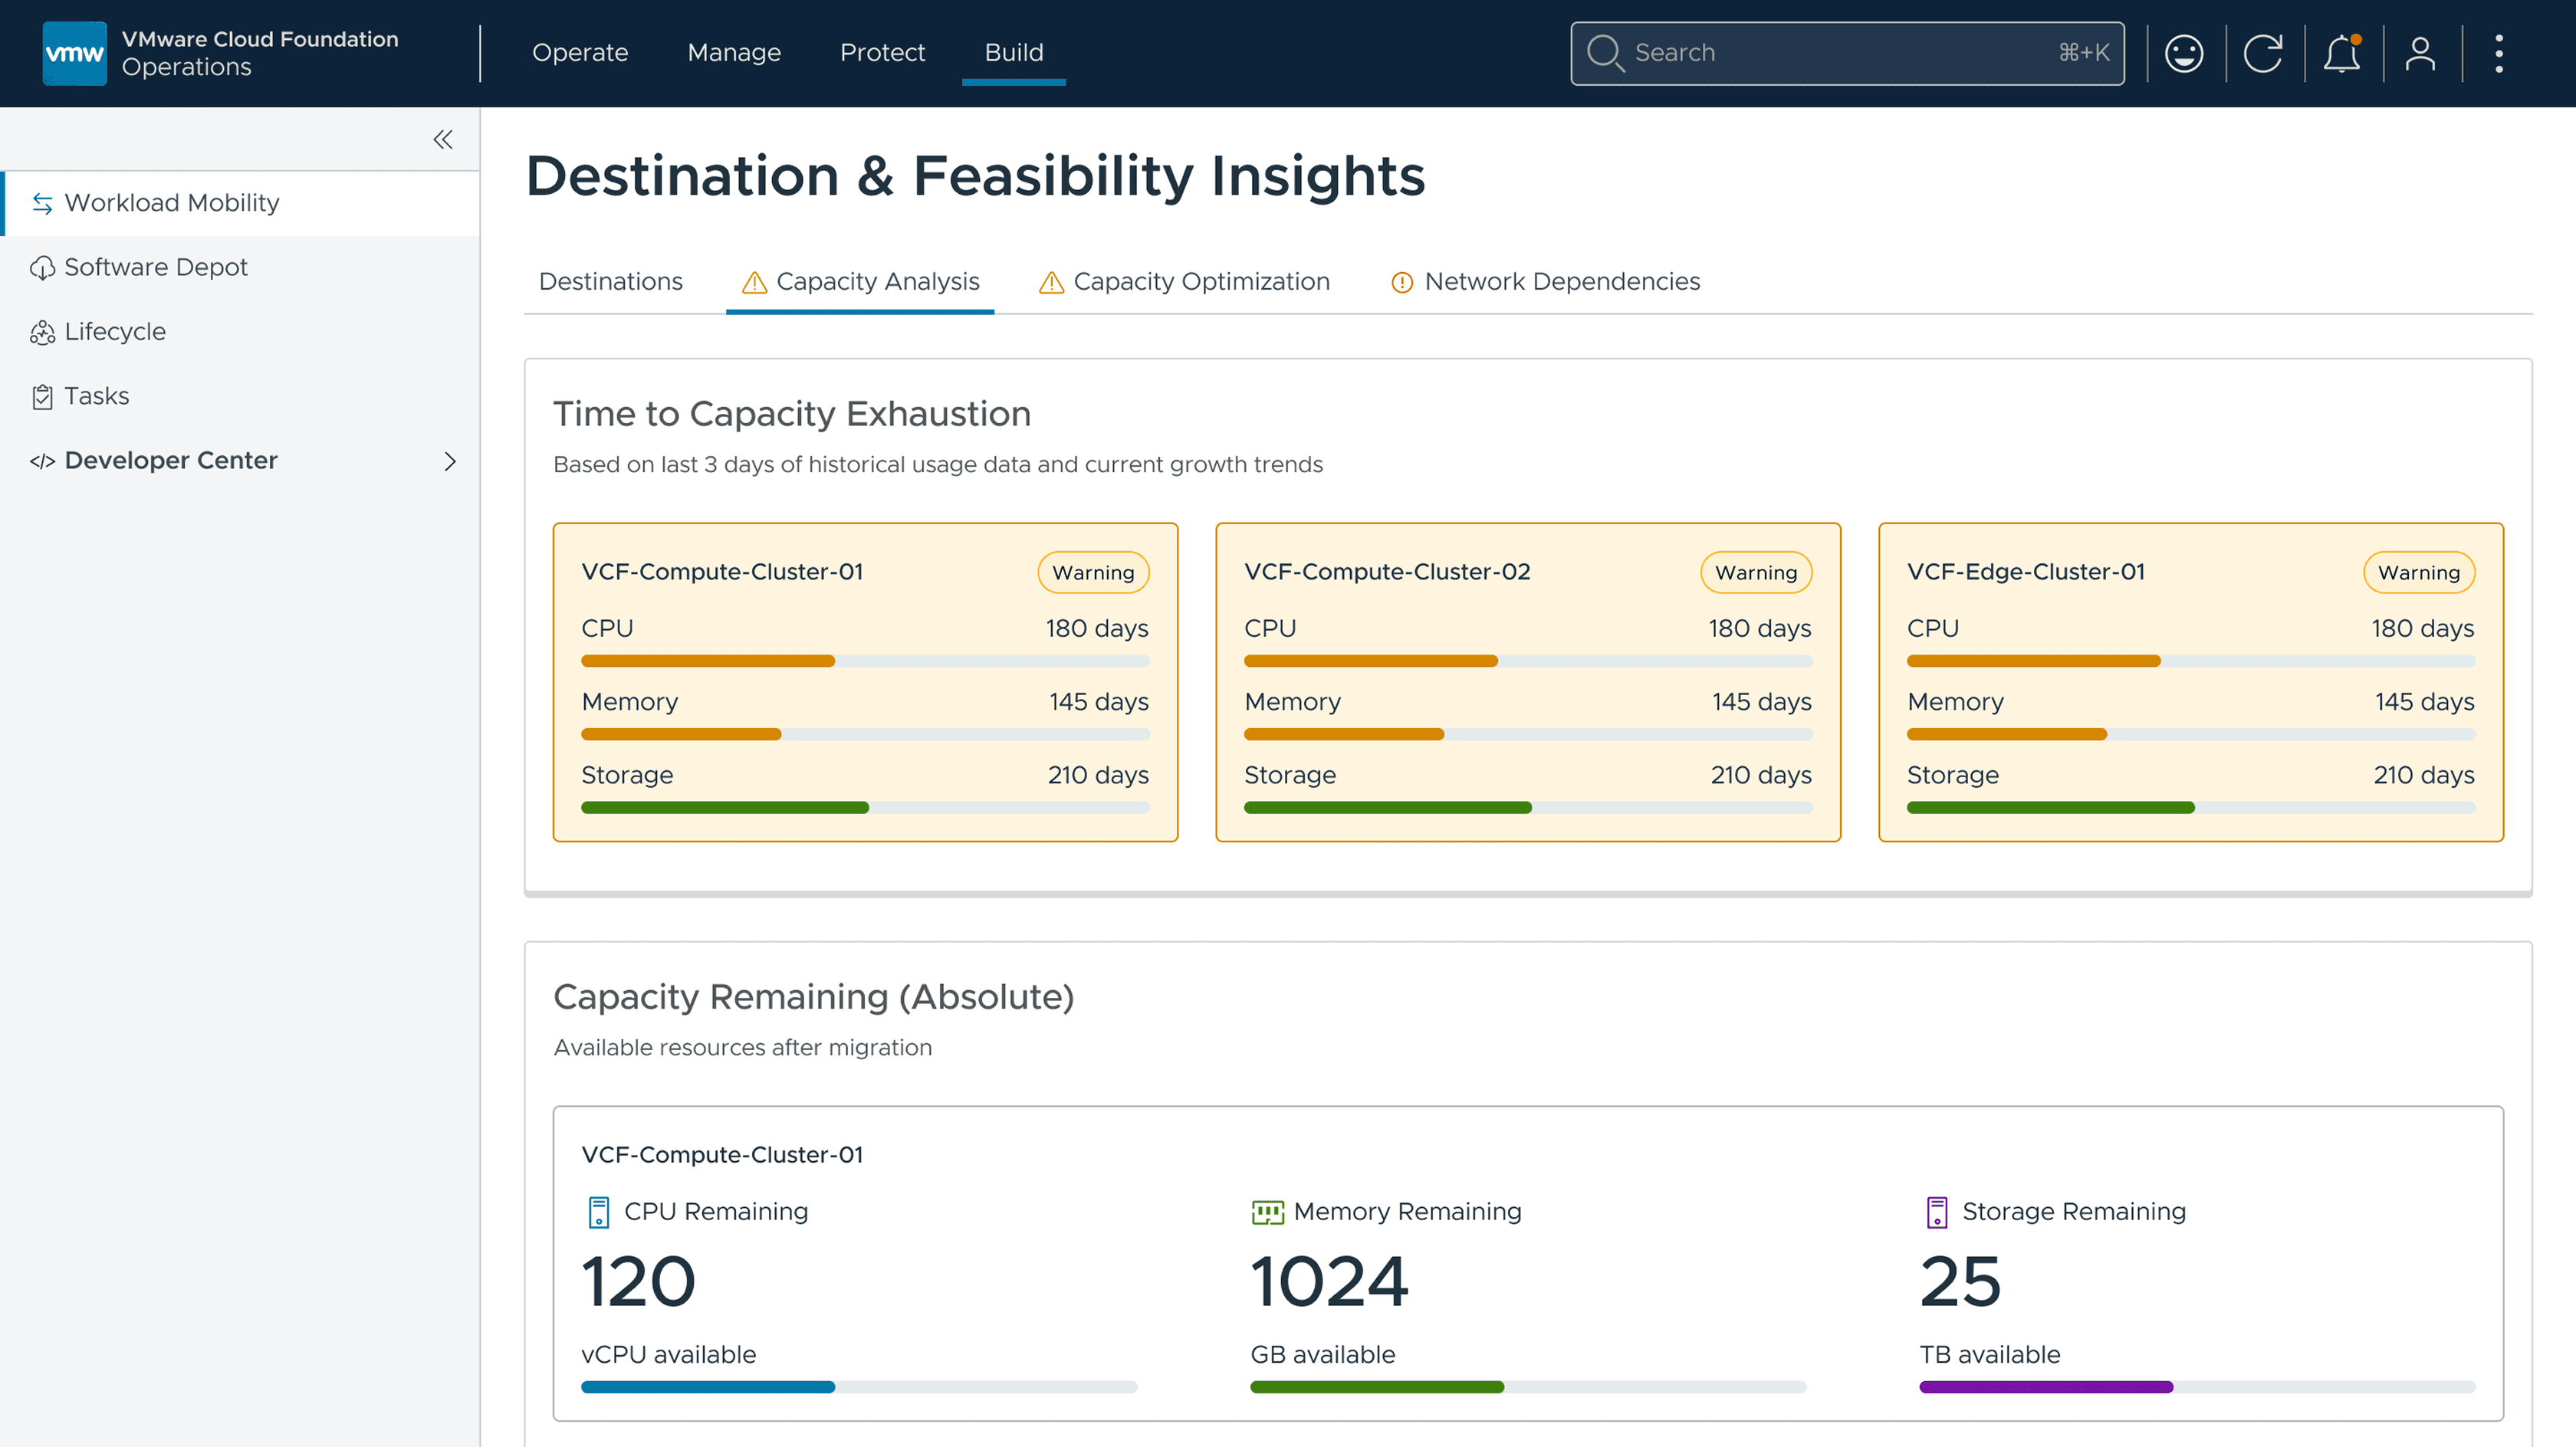Open the feedback smiley icon
The height and width of the screenshot is (1447, 2576).
click(x=2183, y=53)
